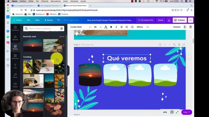The height and width of the screenshot is (117, 209).
Task: Open the 44% zoom control
Action: [x=165, y=112]
